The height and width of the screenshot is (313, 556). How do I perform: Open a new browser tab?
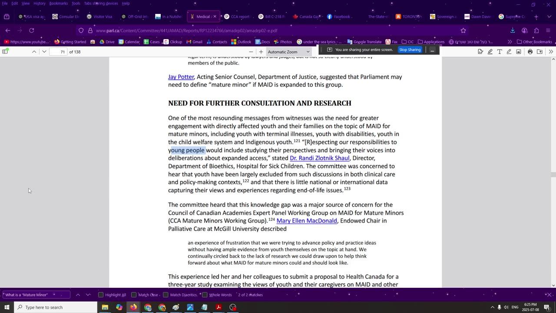[x=536, y=17]
